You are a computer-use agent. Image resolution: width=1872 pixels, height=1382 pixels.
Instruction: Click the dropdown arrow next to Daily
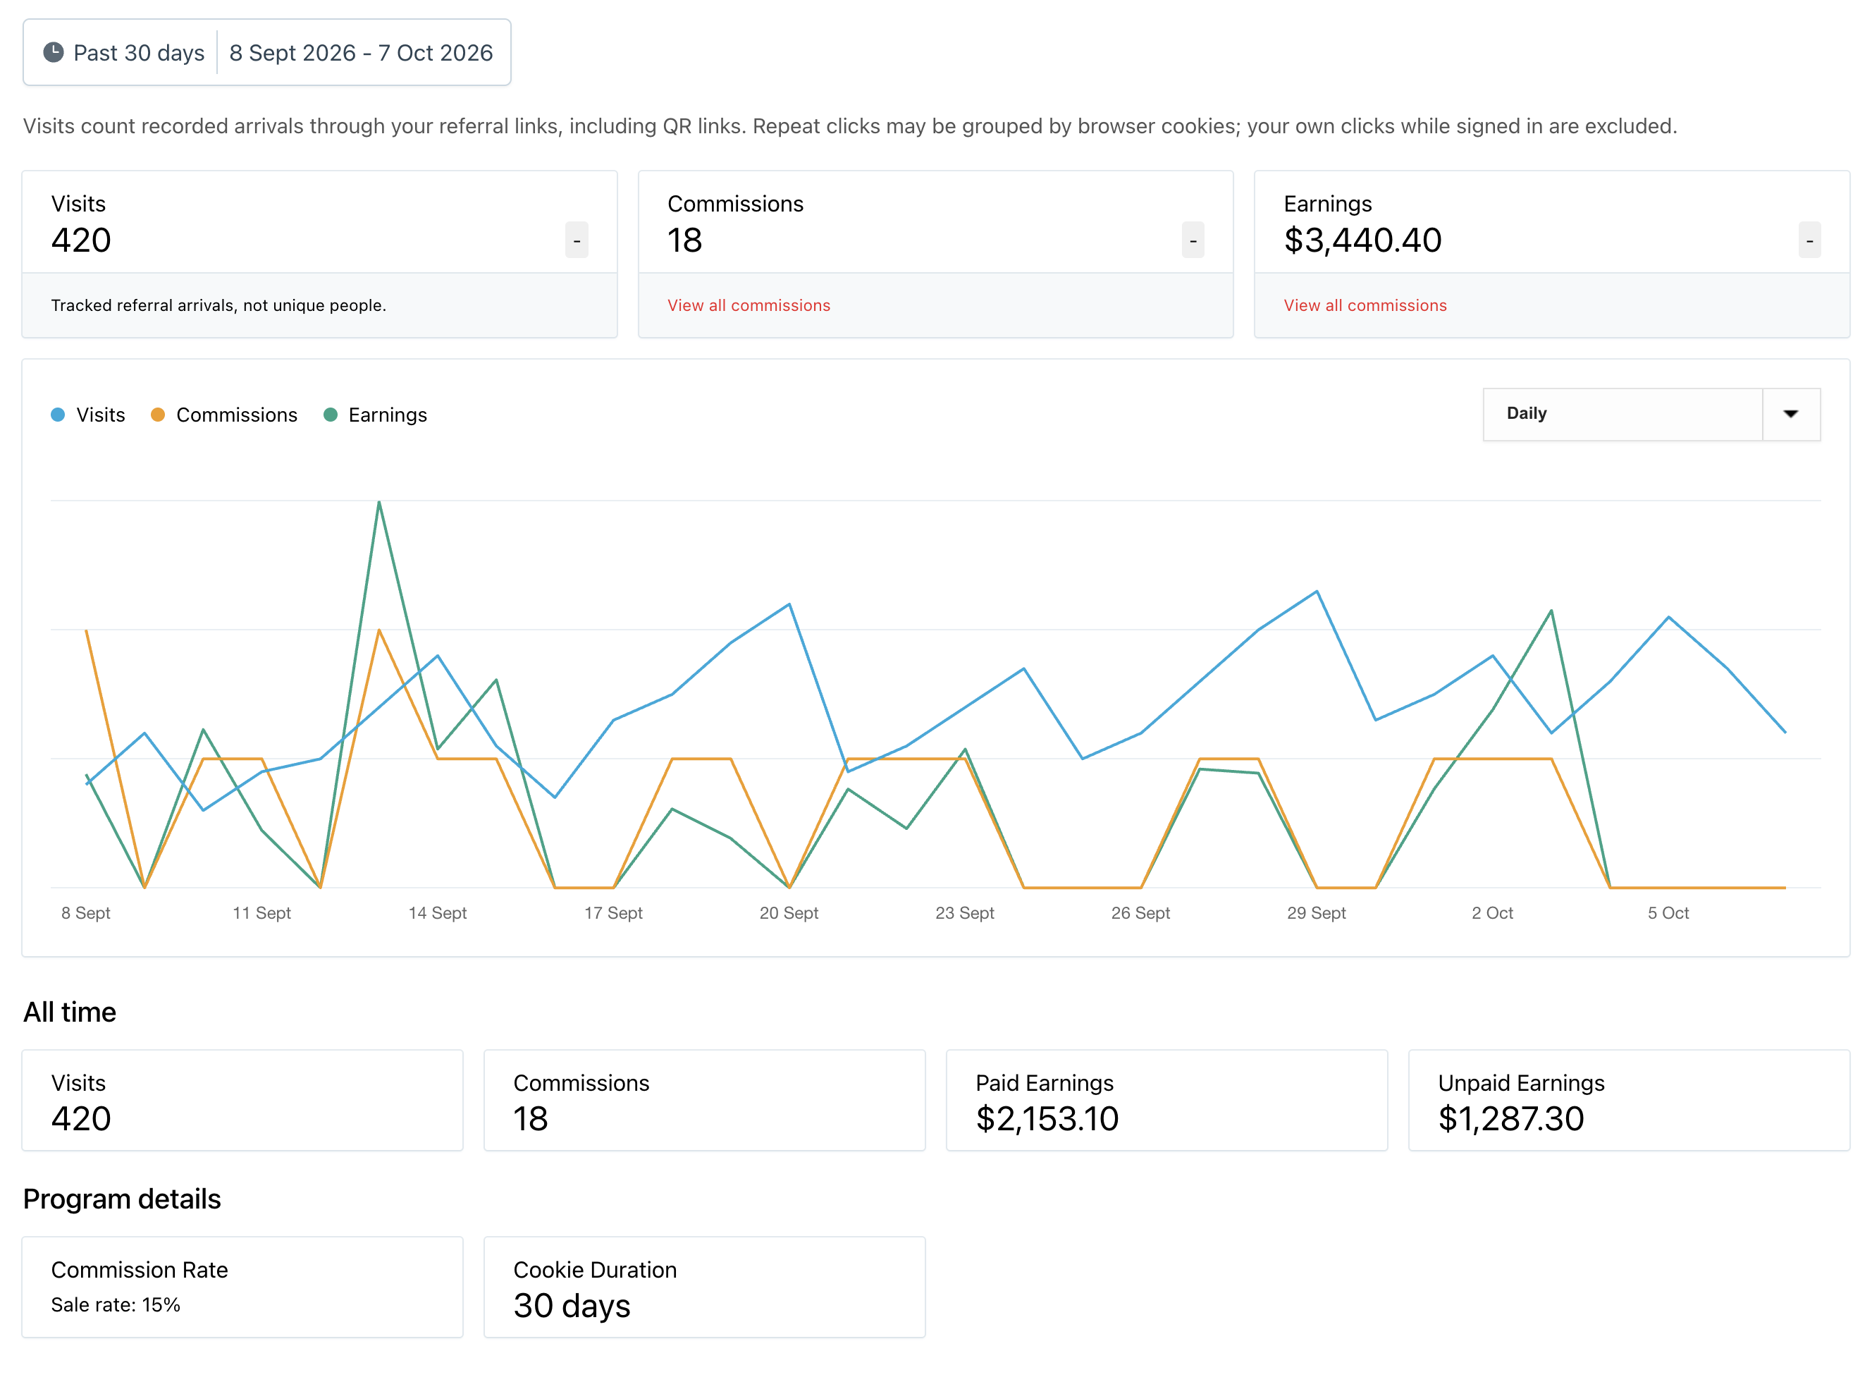click(x=1790, y=414)
